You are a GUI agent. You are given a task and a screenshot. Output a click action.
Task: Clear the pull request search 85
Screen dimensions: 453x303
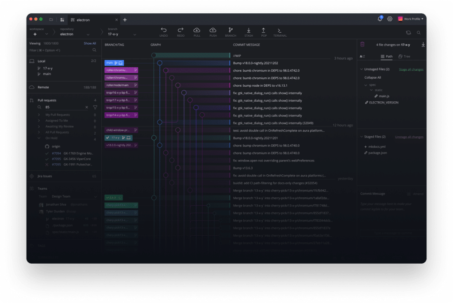point(87,107)
